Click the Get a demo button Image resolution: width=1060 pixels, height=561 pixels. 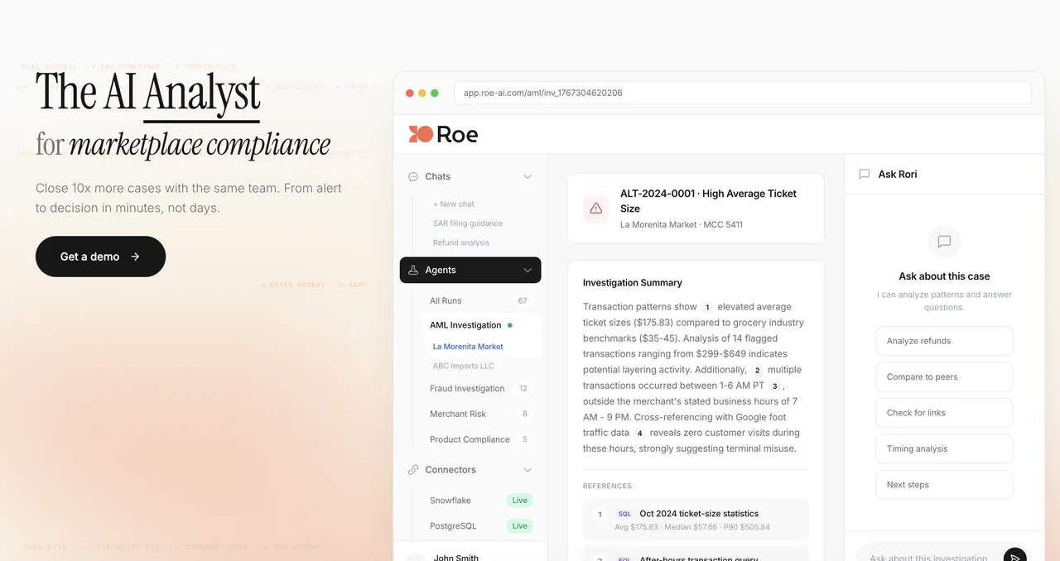point(100,257)
